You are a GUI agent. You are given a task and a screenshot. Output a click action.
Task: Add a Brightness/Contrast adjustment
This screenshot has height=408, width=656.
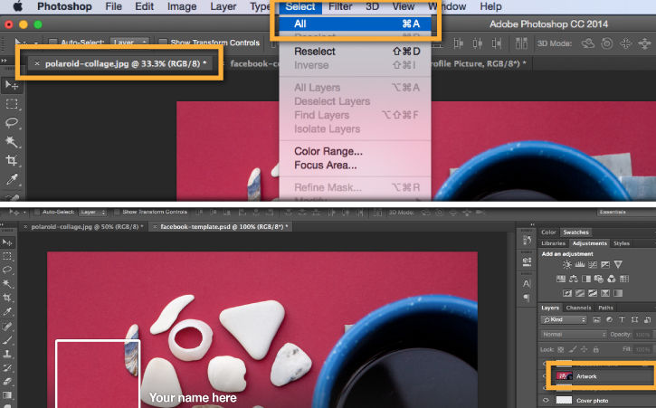click(x=567, y=264)
